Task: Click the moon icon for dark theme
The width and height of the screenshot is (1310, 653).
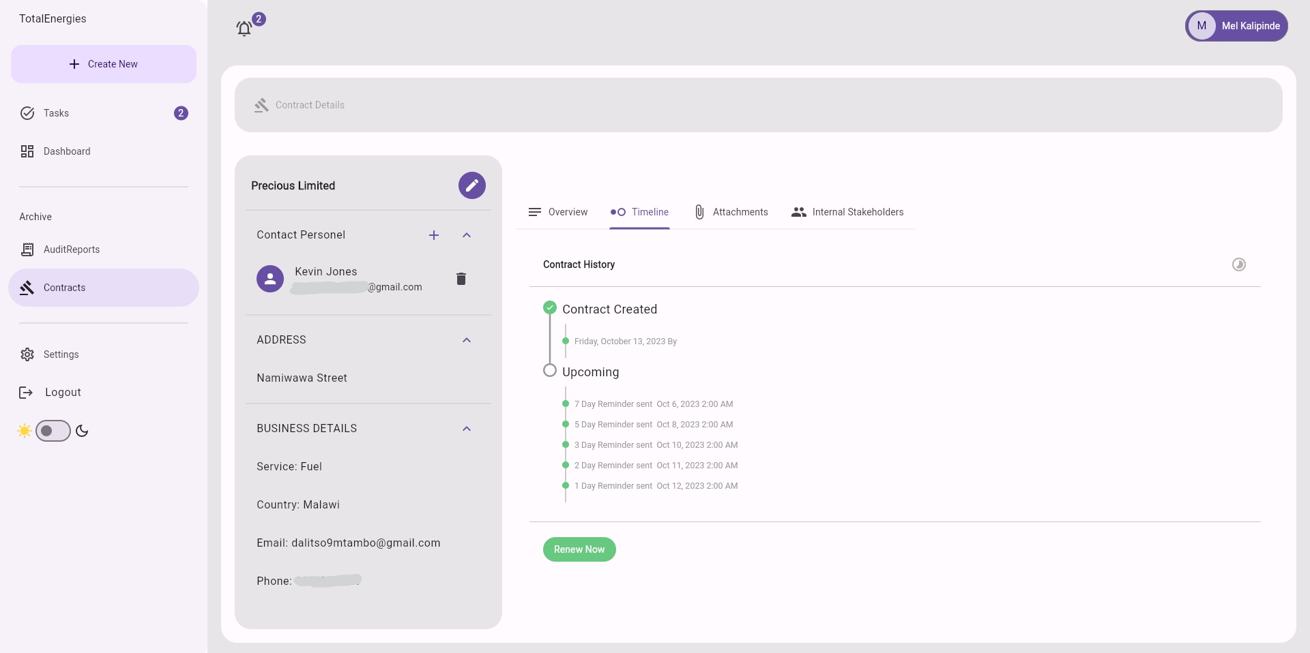Action: point(83,431)
